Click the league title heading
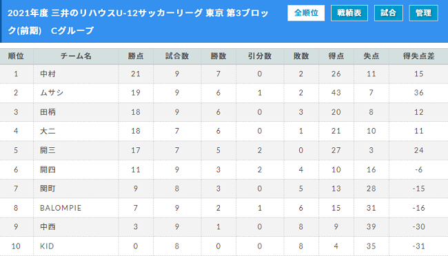 (138, 22)
